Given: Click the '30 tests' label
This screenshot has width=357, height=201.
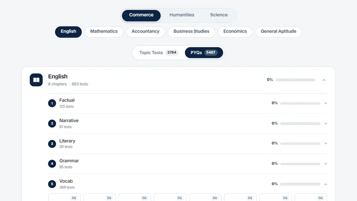Looking at the screenshot, I should click(x=66, y=147).
